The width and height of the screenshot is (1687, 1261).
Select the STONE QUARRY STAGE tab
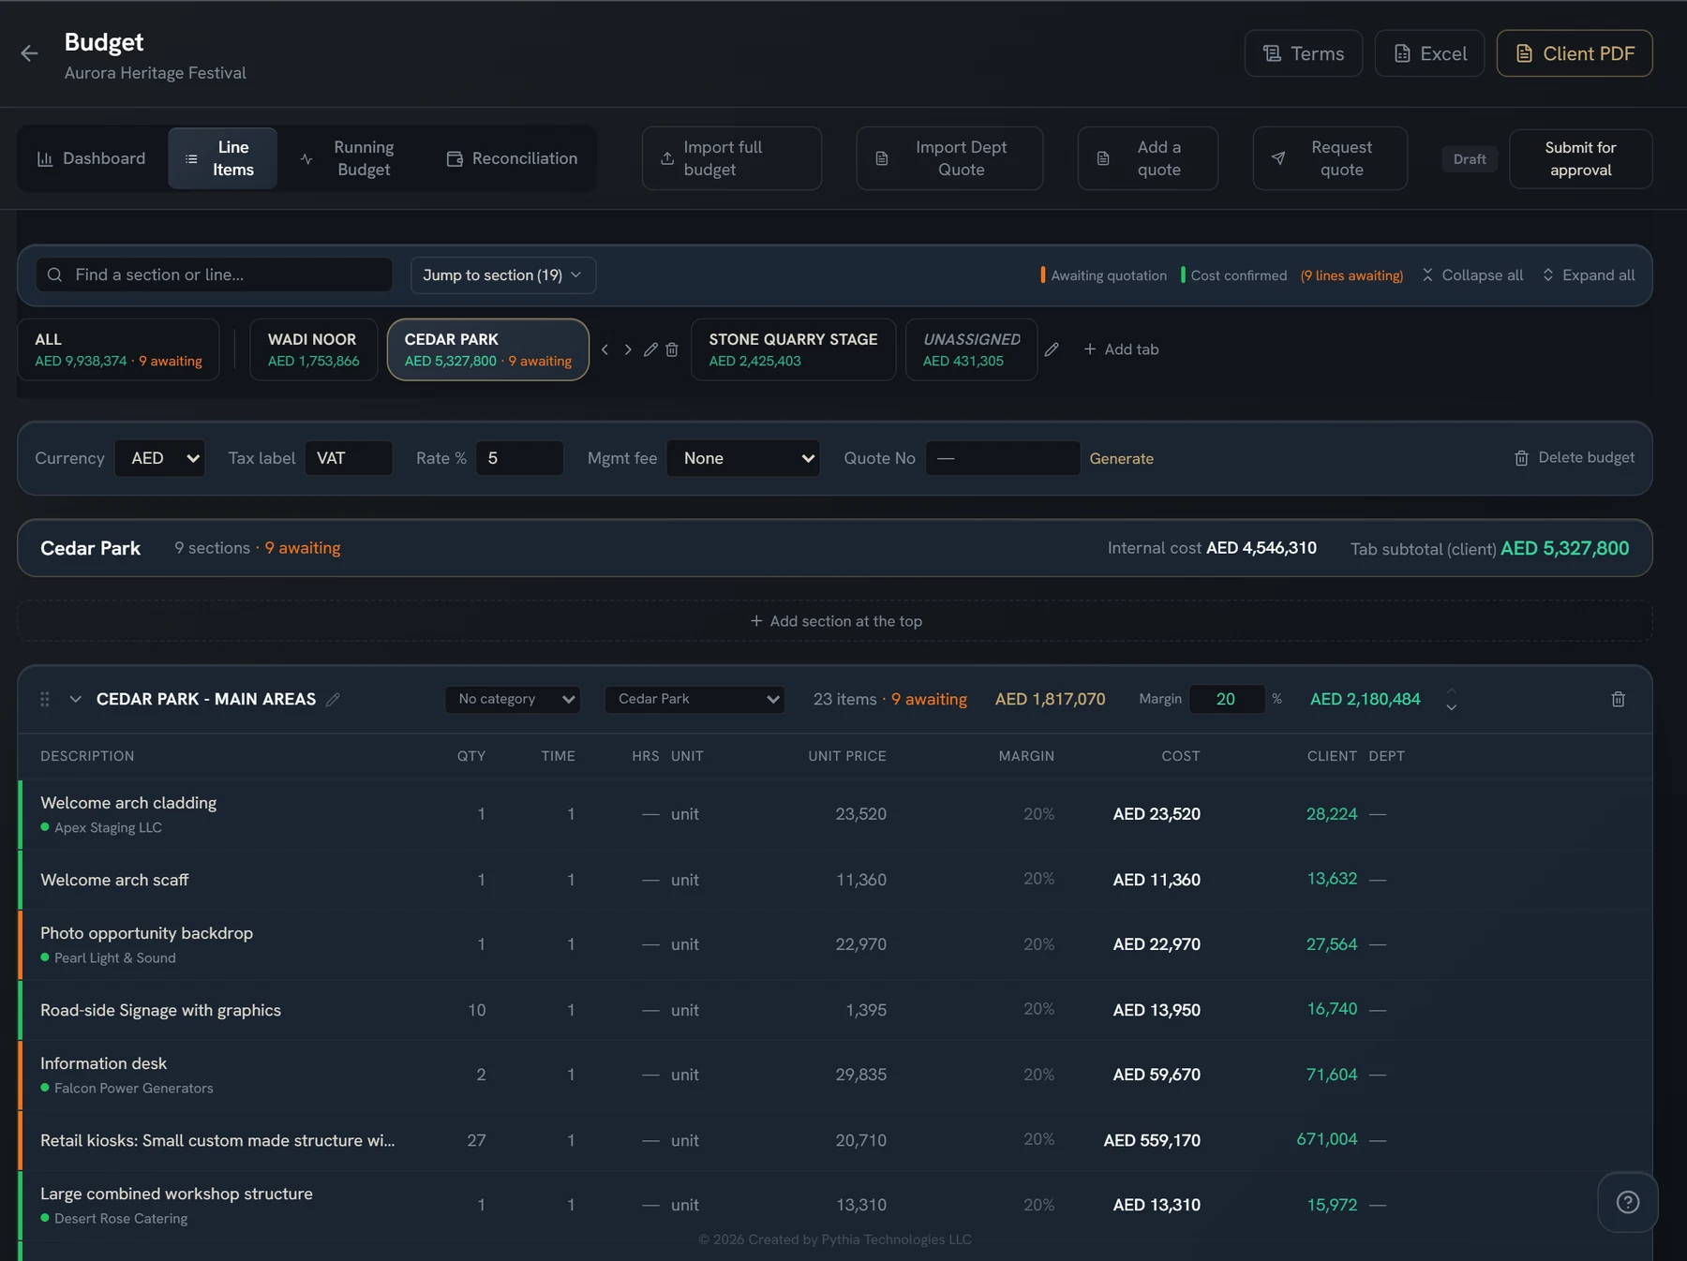pos(793,349)
